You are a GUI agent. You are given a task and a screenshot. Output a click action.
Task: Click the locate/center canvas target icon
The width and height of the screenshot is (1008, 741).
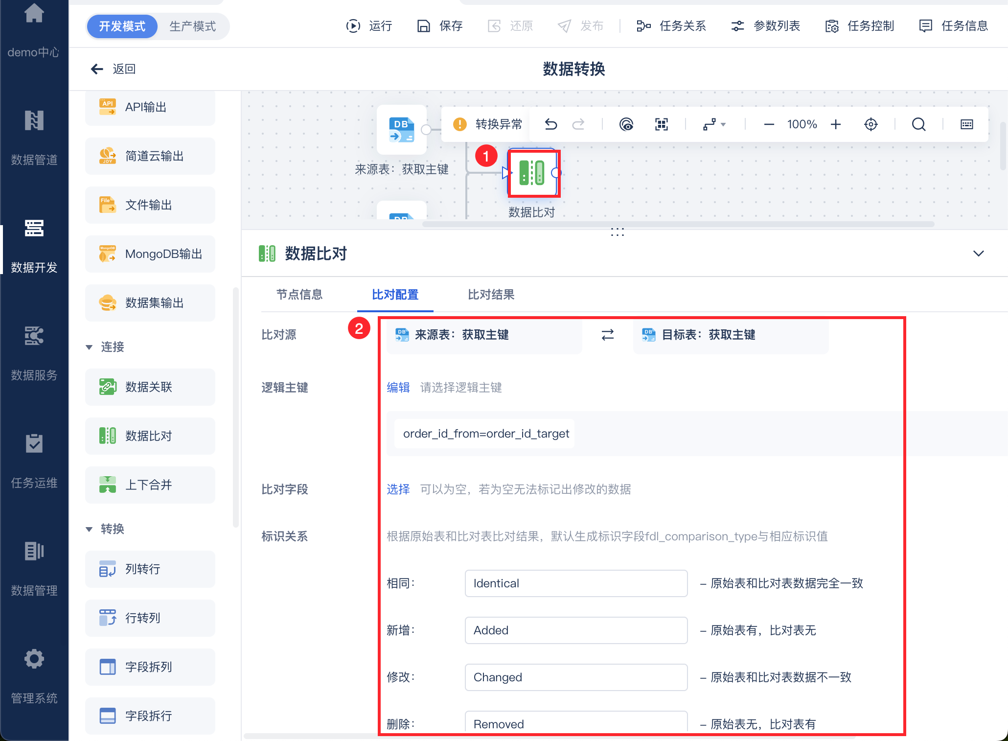(x=871, y=124)
